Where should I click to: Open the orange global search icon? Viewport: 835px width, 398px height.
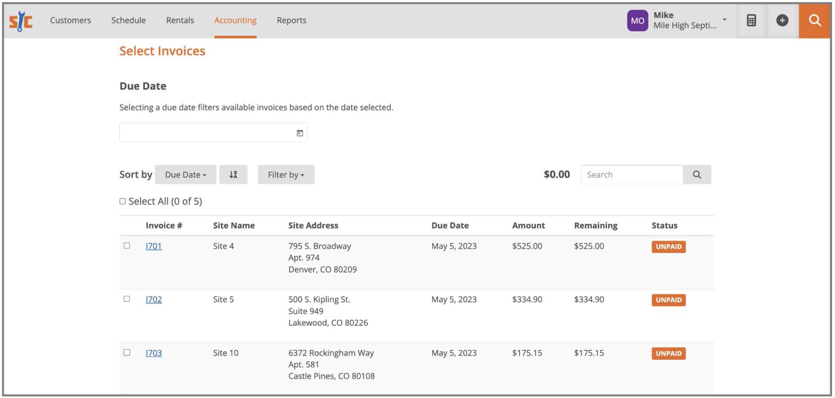pos(814,20)
